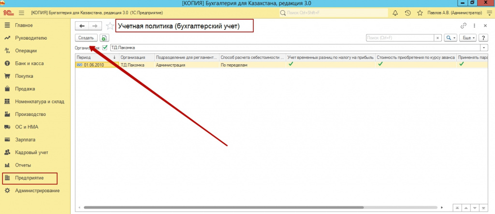Open service settings menu beside user name
495x214 pixels.
[489, 13]
